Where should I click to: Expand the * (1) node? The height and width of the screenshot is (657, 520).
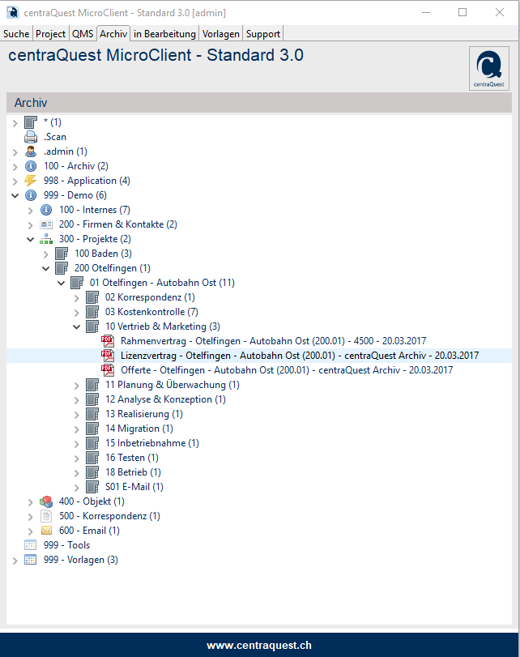click(15, 123)
